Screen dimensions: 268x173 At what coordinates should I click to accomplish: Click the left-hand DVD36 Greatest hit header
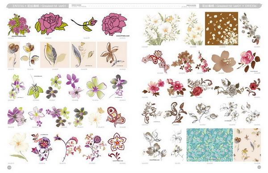(39, 6)
